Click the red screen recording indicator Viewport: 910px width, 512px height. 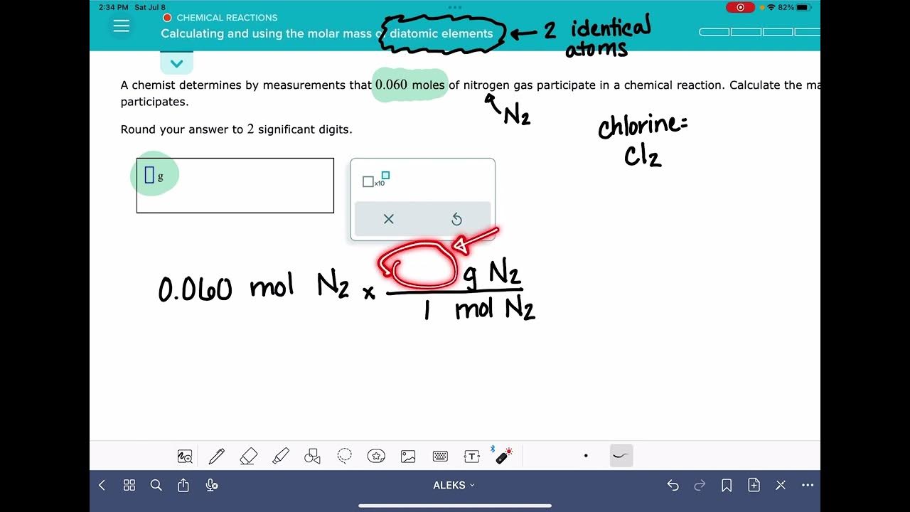pos(741,7)
